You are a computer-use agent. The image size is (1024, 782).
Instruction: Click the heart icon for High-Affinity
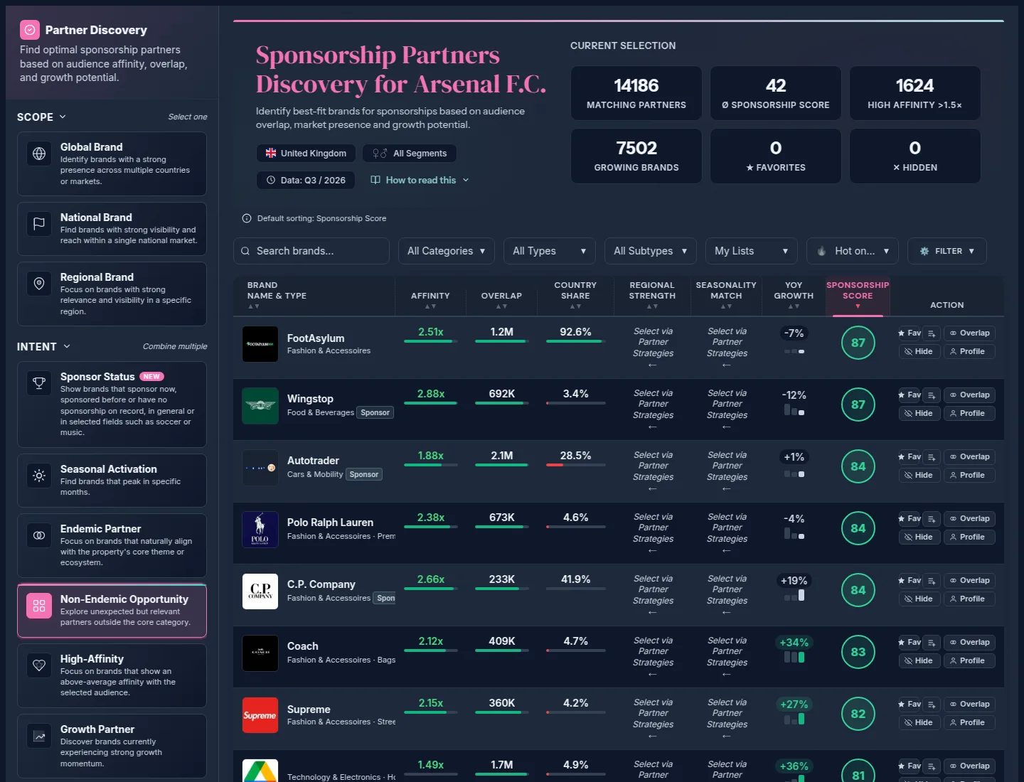click(x=39, y=665)
